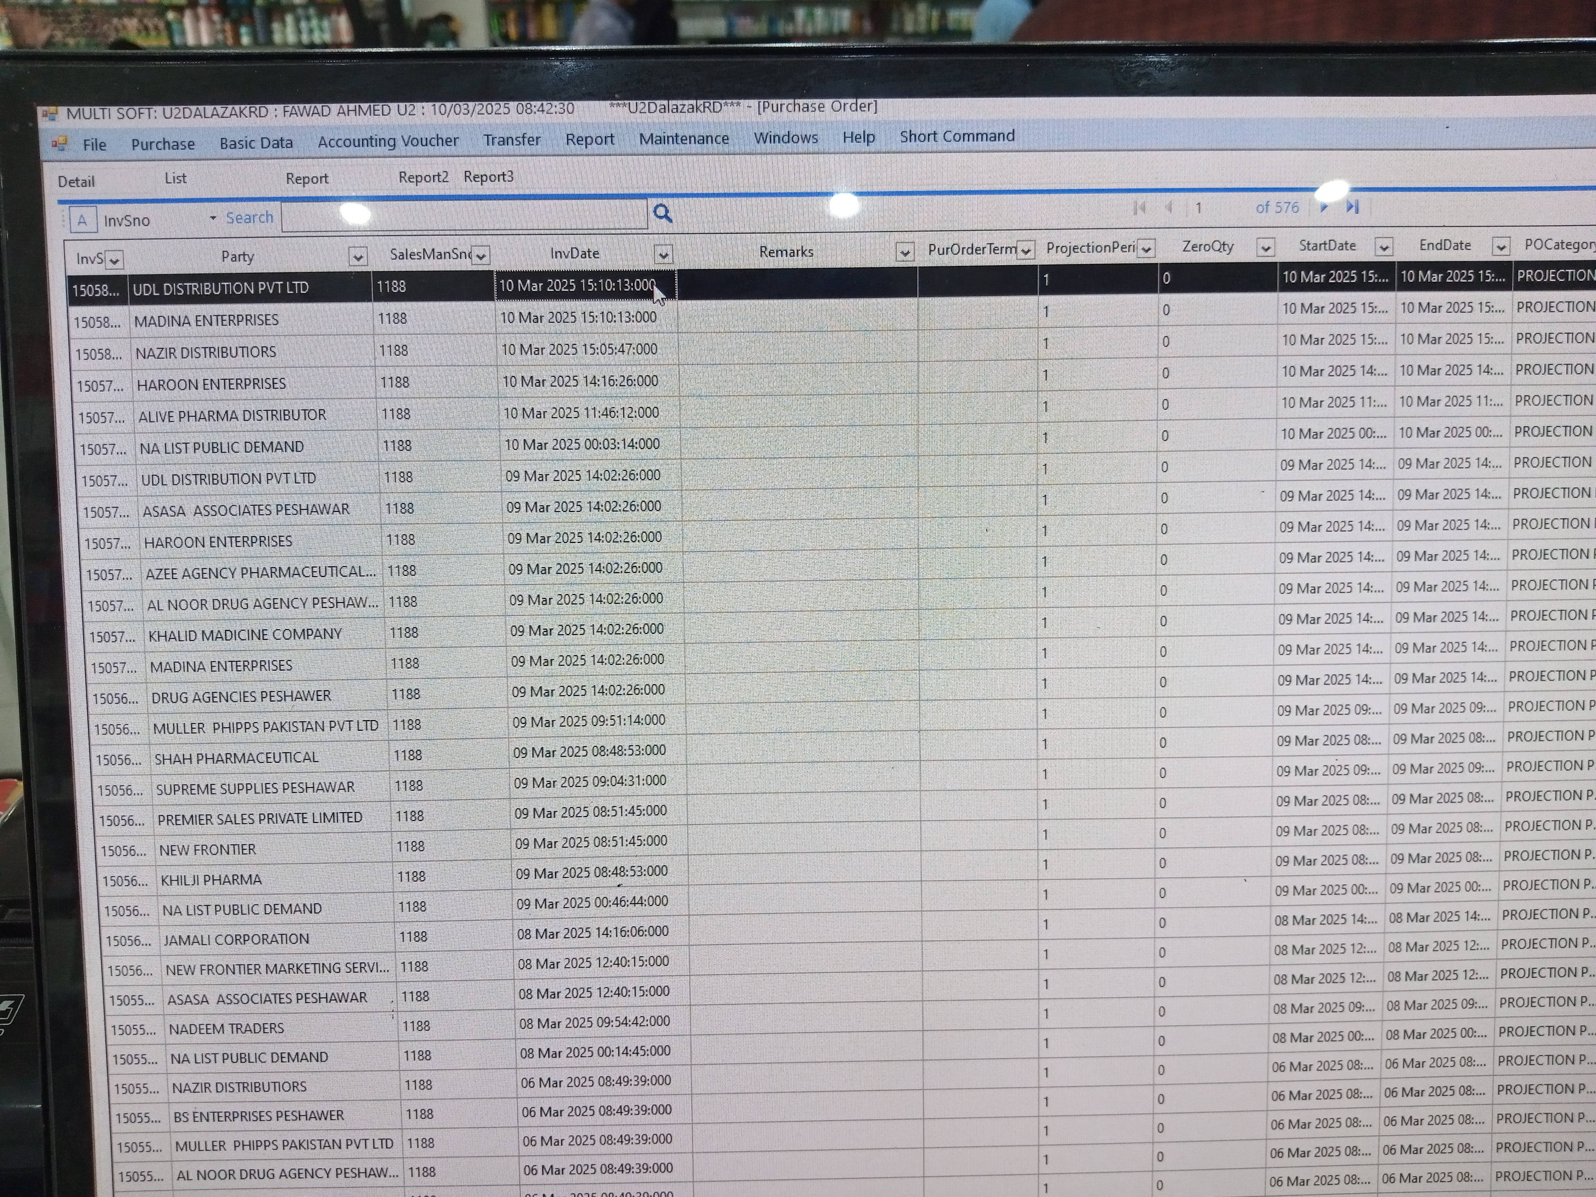Viewport: 1596px width, 1197px height.
Task: Go to next page arrow
Action: [1324, 207]
